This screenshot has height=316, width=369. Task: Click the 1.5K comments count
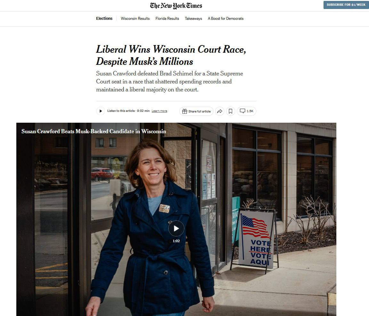click(x=250, y=111)
